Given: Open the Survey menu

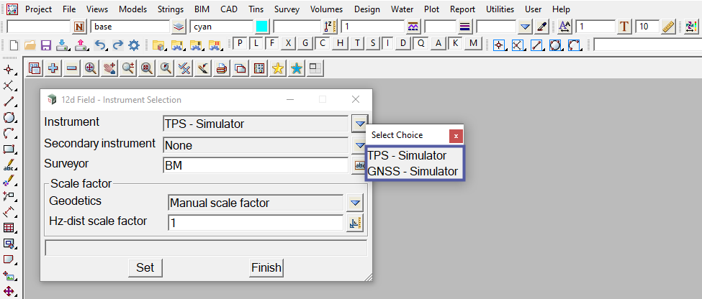Looking at the screenshot, I should (x=287, y=9).
